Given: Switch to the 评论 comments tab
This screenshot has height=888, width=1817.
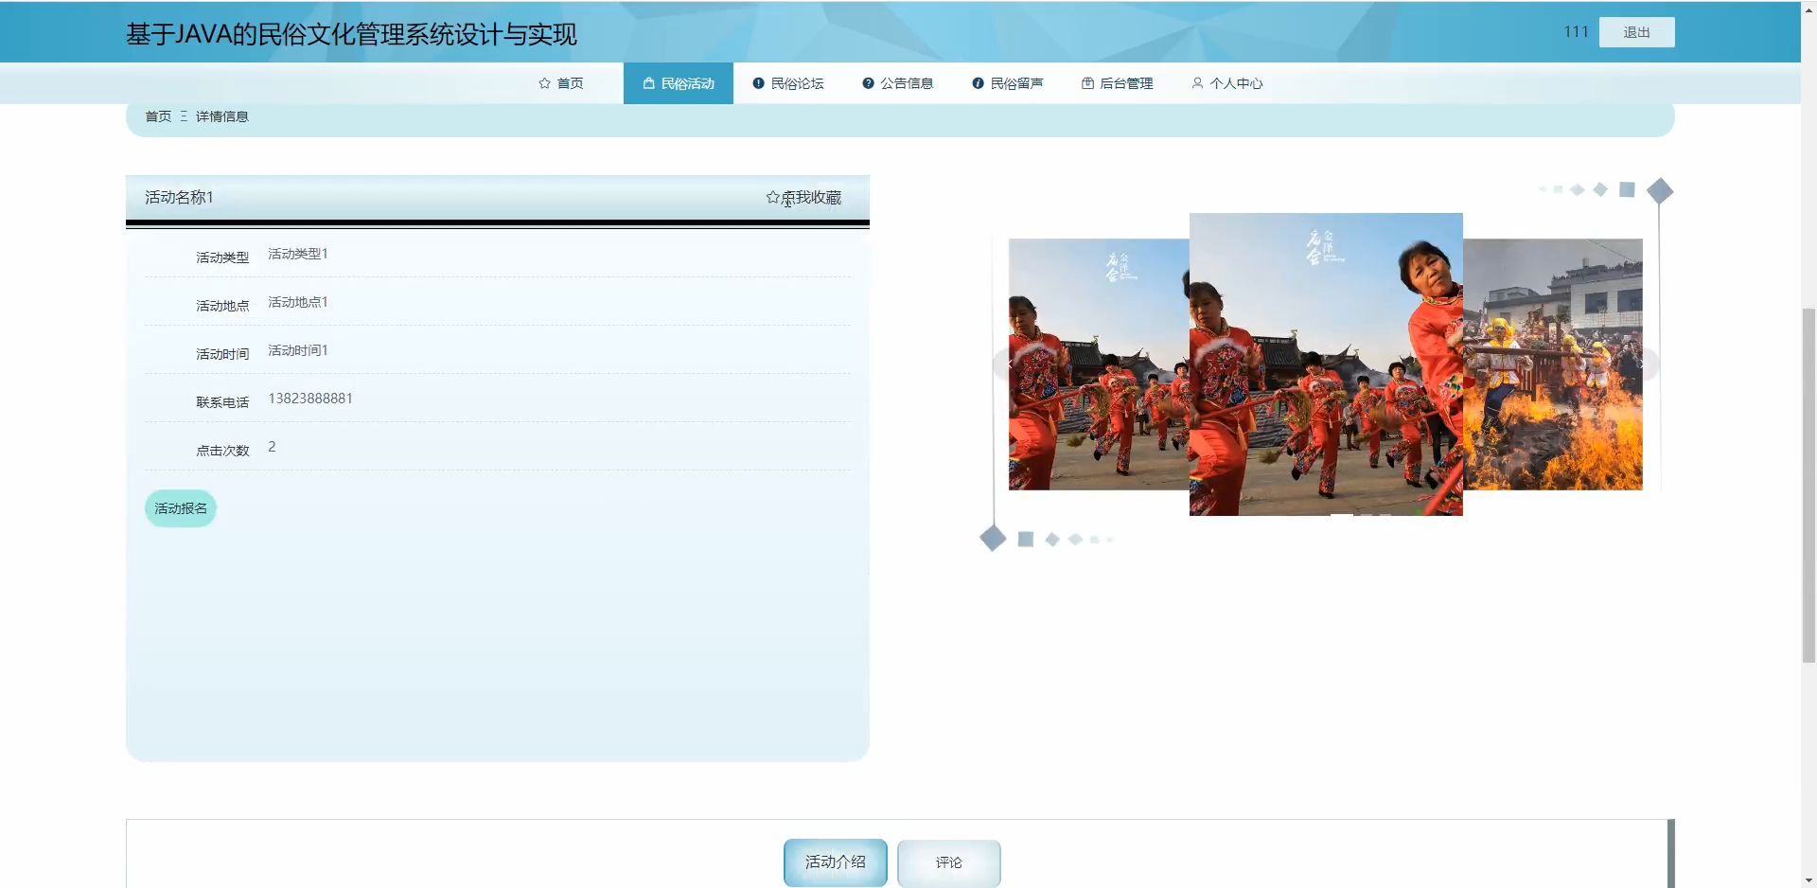Looking at the screenshot, I should click(x=948, y=862).
